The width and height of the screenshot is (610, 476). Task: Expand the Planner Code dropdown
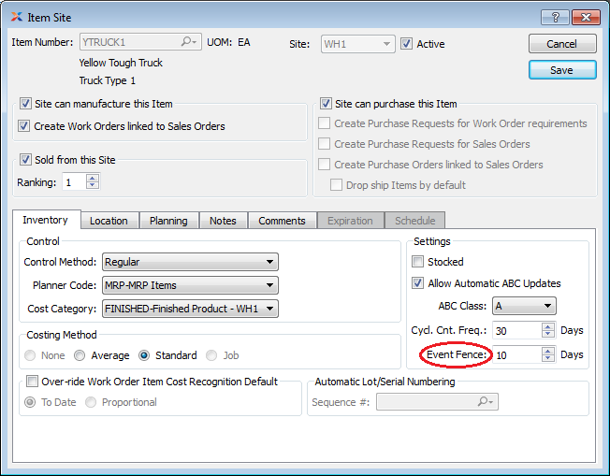point(190,285)
